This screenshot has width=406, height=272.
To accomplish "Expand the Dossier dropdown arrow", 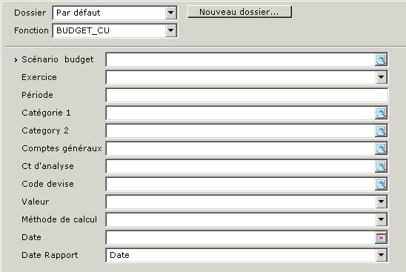I will [x=170, y=13].
